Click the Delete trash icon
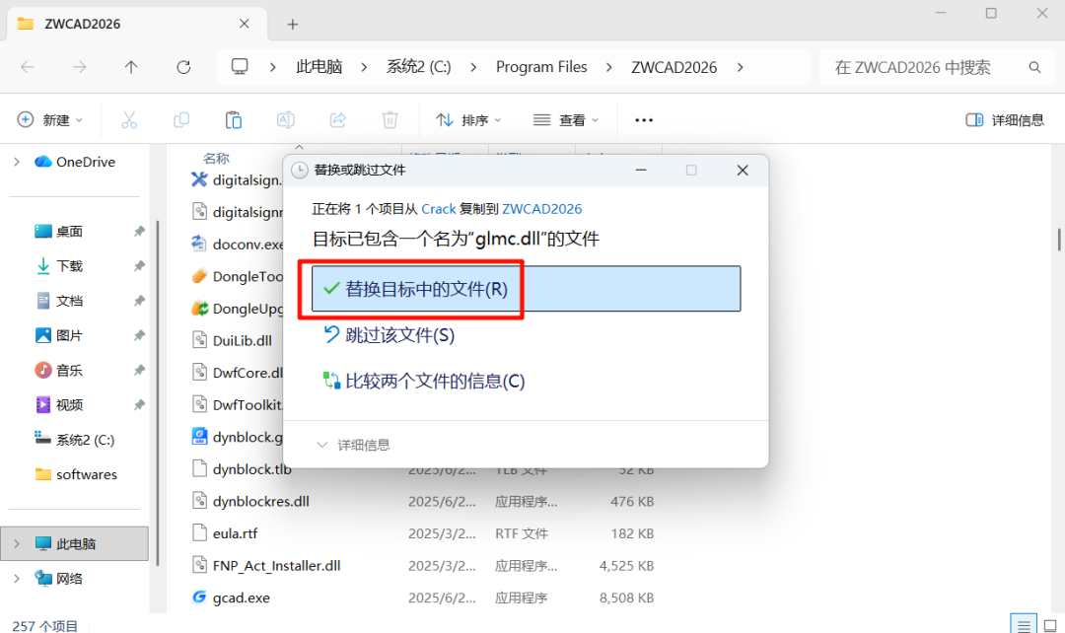1065x633 pixels. pyautogui.click(x=390, y=120)
